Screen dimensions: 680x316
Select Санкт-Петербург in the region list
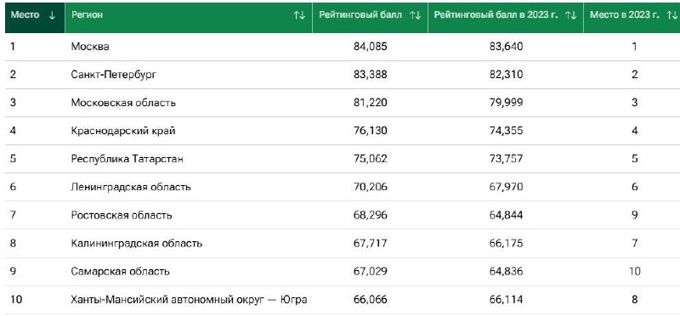114,75
